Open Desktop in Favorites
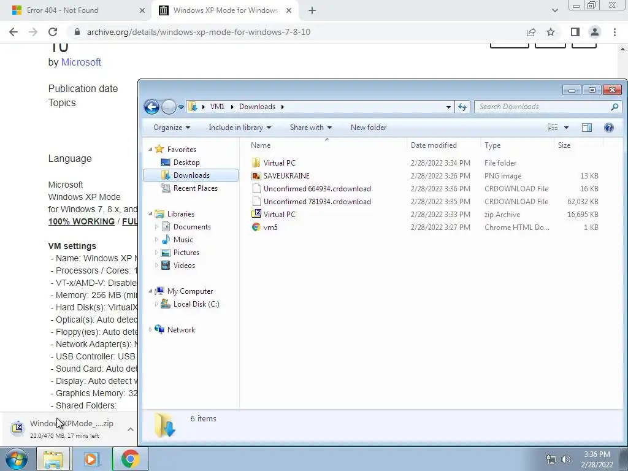 [186, 162]
